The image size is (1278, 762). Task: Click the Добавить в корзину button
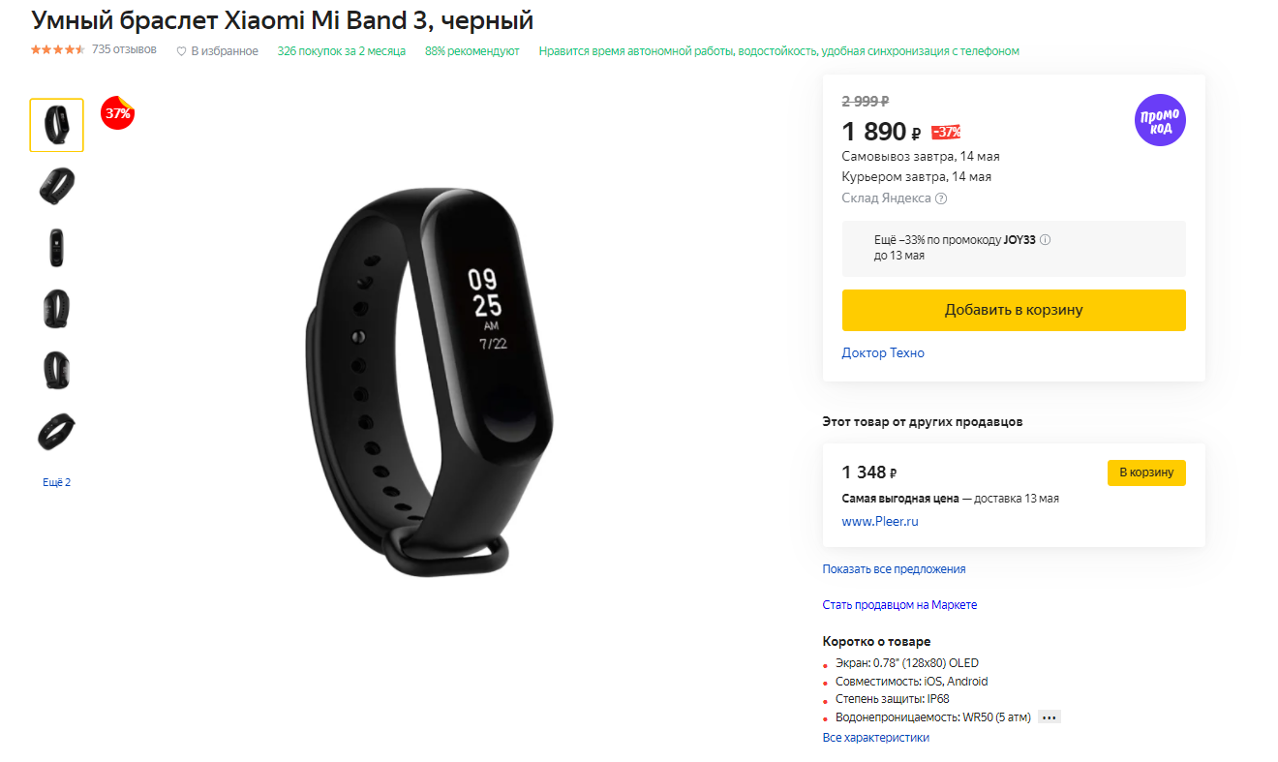tap(1014, 310)
